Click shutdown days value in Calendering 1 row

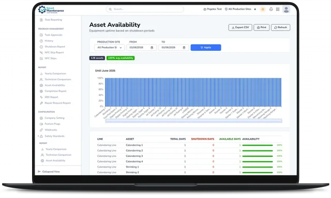coord(213,145)
